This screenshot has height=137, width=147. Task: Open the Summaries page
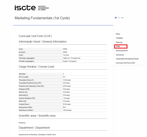pyautogui.click(x=120, y=55)
